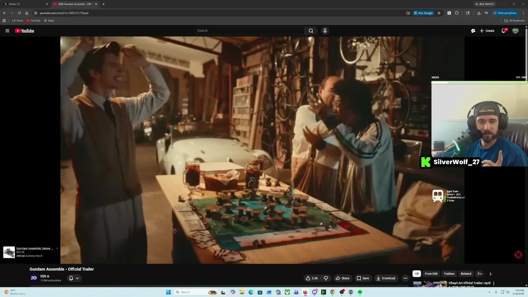Open All Bookmarks folder

(514, 21)
